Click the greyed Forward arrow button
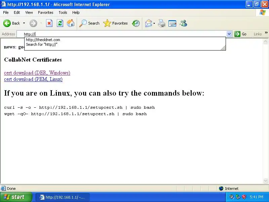 [x=33, y=23]
